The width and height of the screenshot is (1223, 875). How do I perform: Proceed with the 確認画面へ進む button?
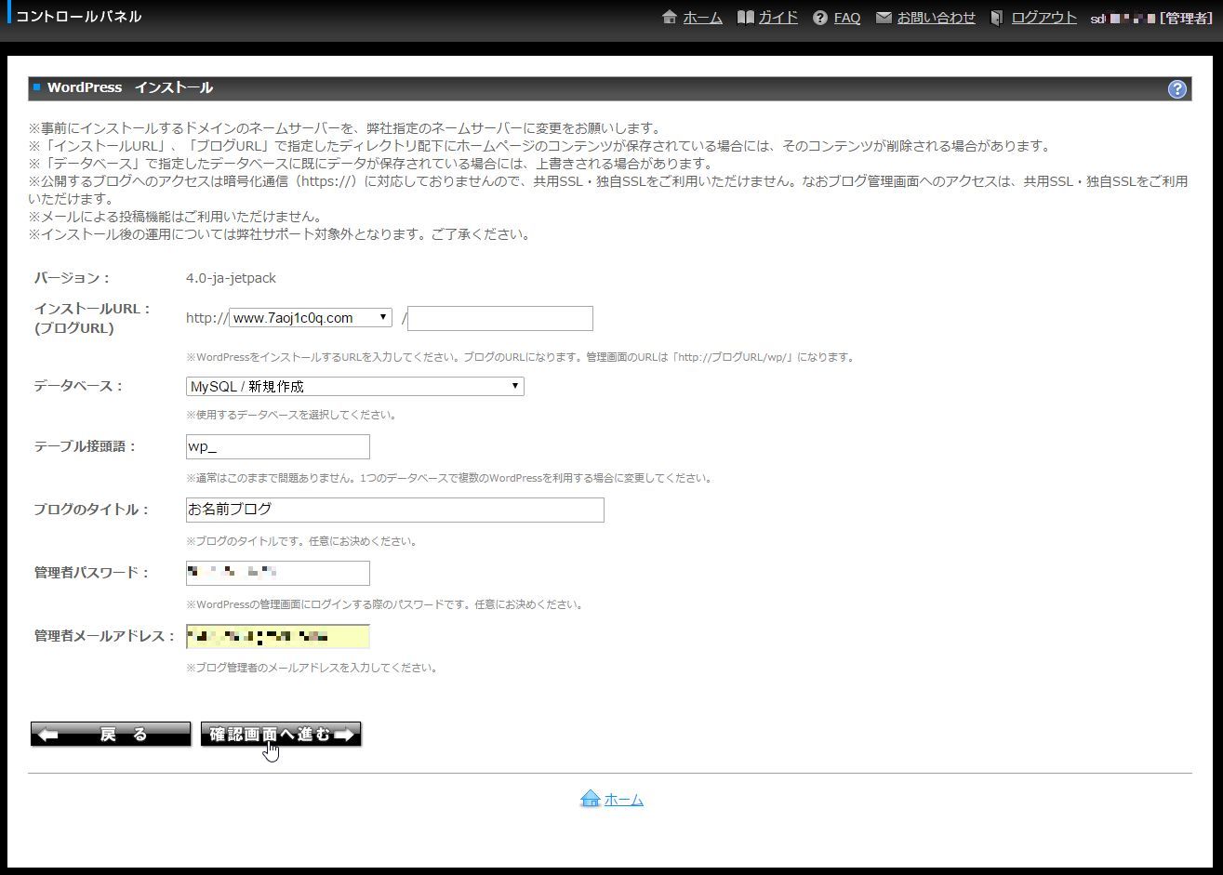[281, 735]
